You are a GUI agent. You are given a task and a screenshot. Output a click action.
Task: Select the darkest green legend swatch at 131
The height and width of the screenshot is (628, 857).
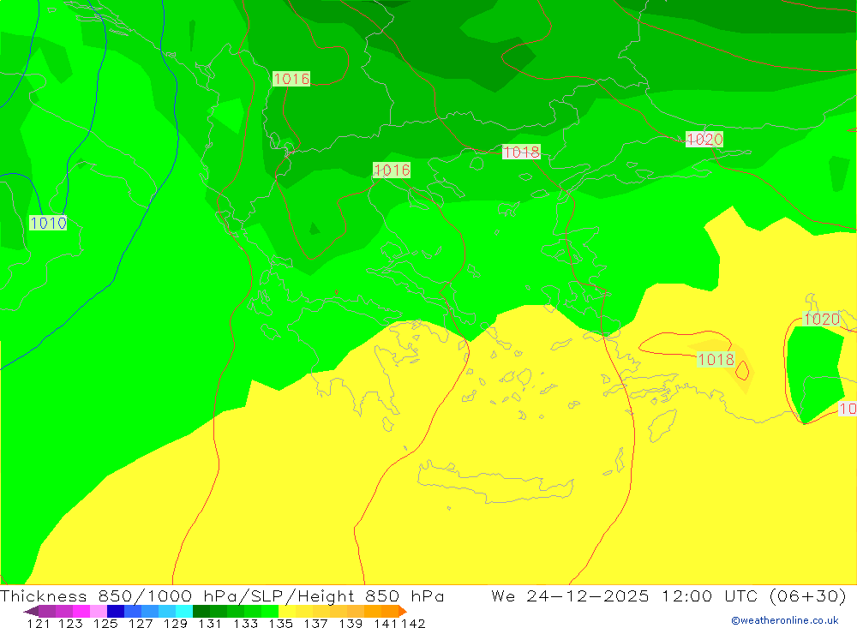click(x=201, y=611)
